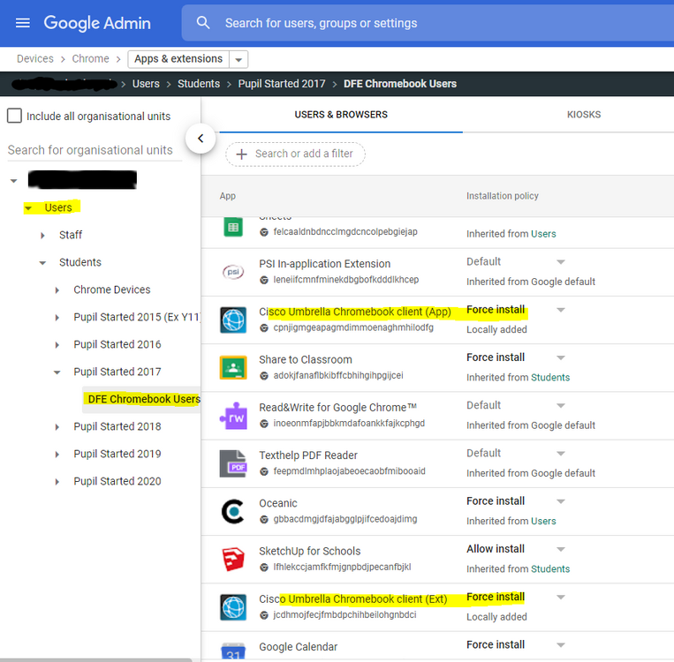Go to Chrome in breadcrumb
Viewport: 674px width, 662px height.
[90, 59]
